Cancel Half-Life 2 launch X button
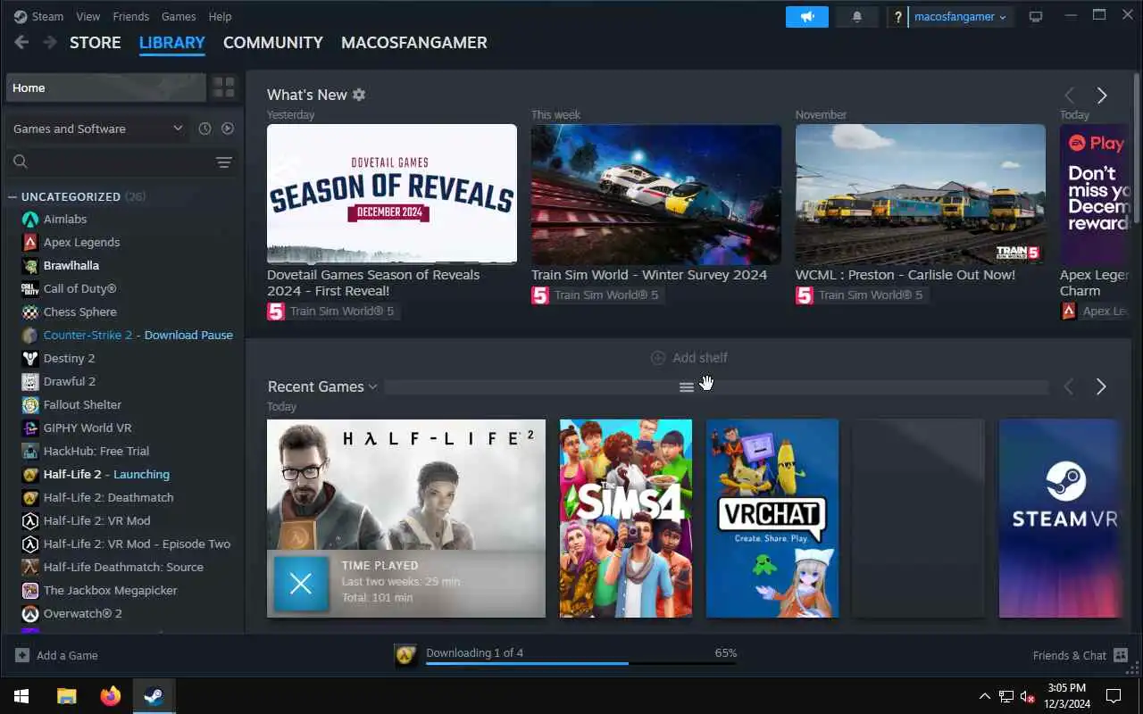 click(301, 584)
